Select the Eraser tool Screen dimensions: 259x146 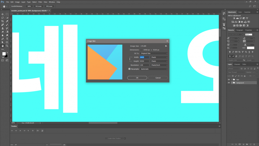pyautogui.click(x=2, y=32)
